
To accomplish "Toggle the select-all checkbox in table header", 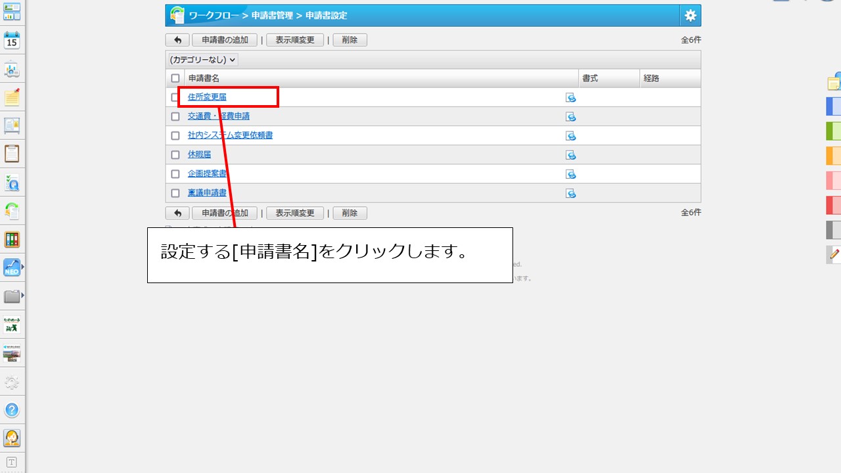I will 175,78.
